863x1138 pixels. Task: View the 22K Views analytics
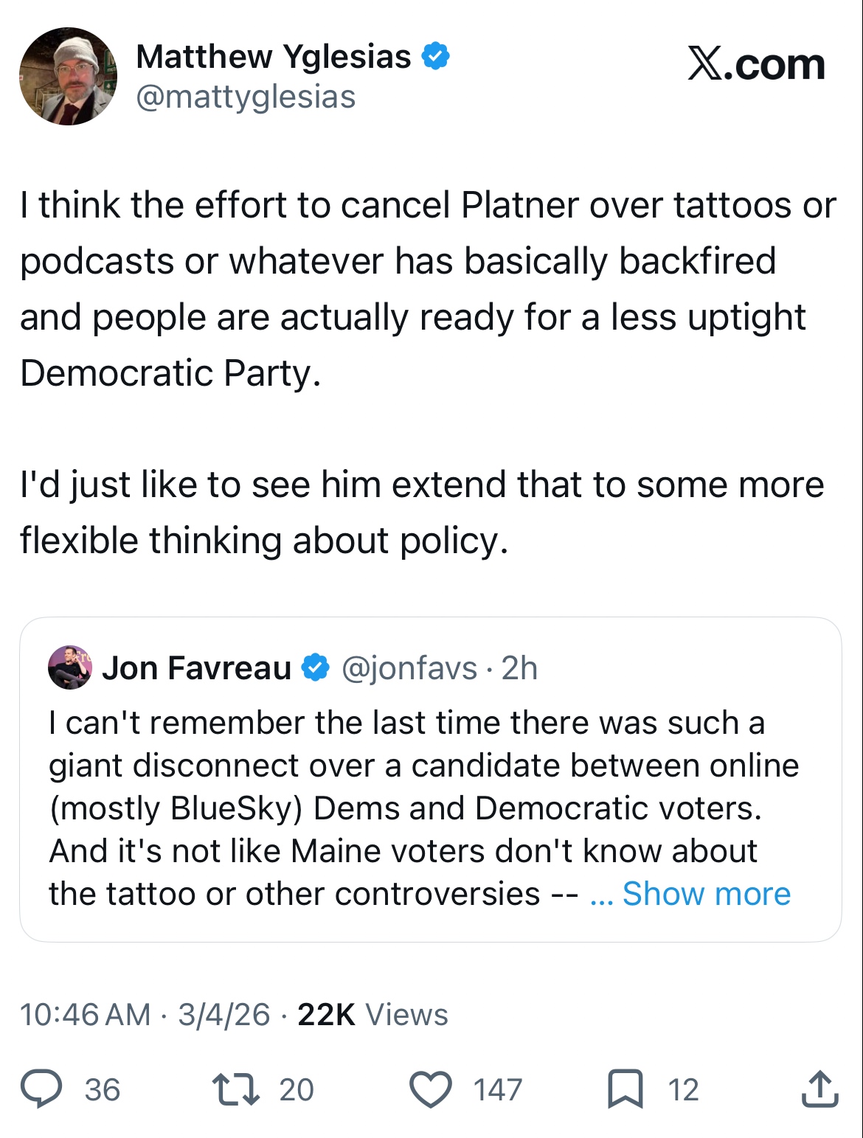tap(372, 1015)
